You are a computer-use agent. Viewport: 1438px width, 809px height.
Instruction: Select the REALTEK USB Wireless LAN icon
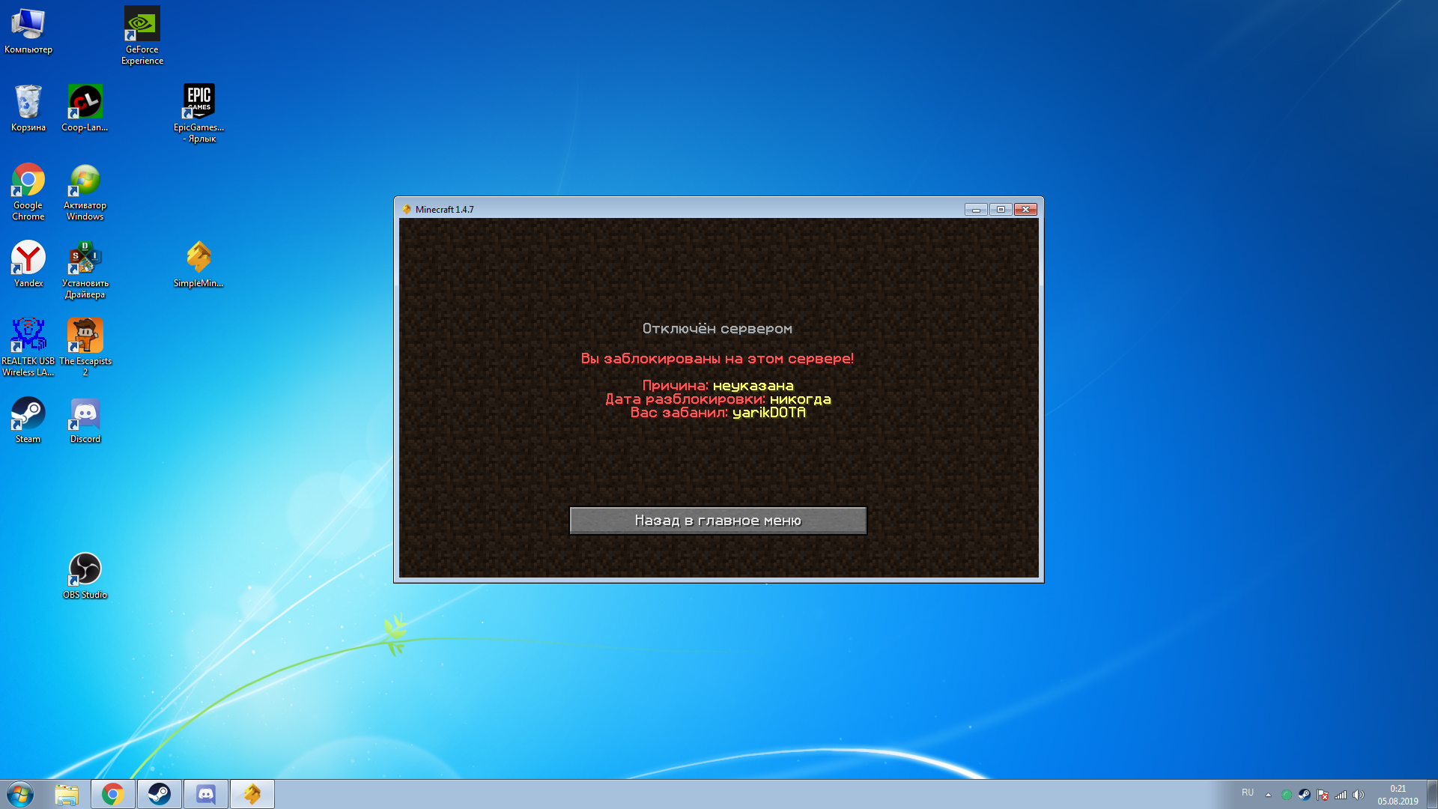pos(28,348)
